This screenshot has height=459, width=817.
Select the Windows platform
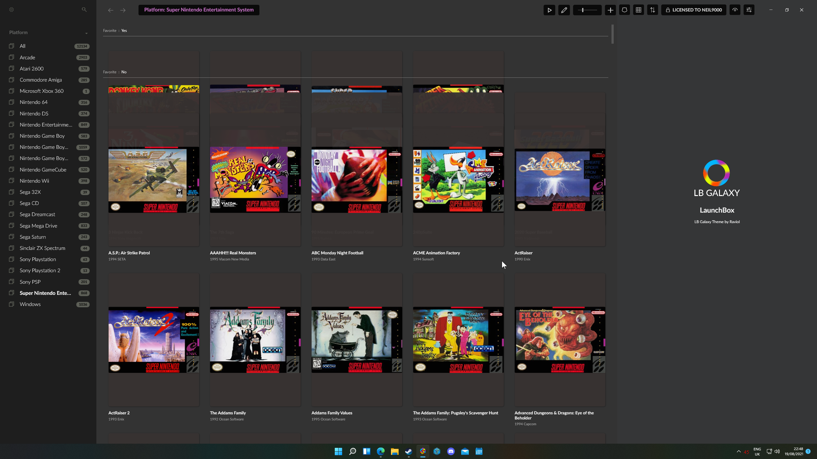49,304
